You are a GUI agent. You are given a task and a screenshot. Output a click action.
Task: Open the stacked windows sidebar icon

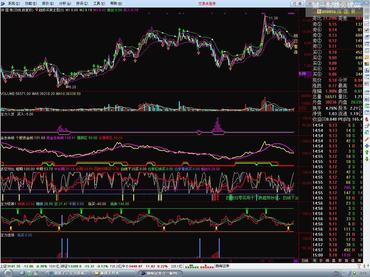click(x=367, y=37)
